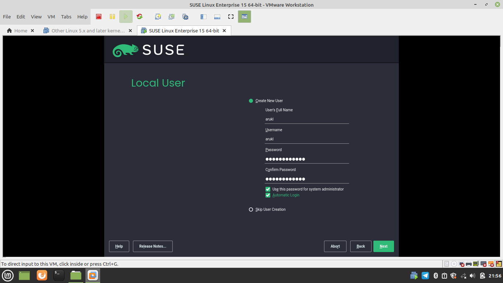Toggle the console view icon in toolbar
This screenshot has height=283, width=503.
245,17
